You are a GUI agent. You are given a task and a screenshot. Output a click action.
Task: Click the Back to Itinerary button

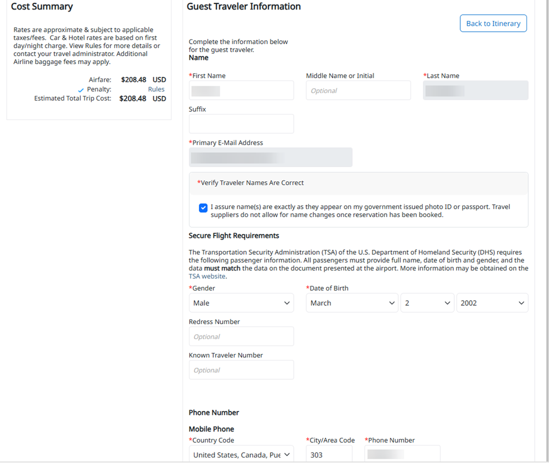pyautogui.click(x=493, y=24)
